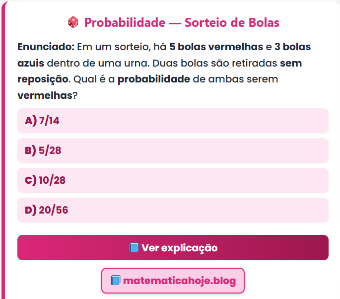
Task: Open the Ver explicação explanation button
Action: [x=173, y=248]
